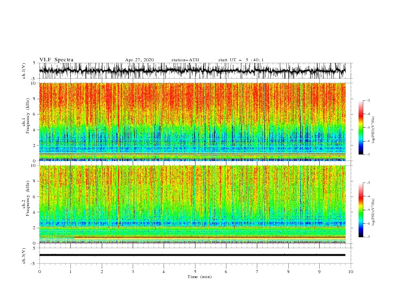
Task: Click inside the ch.1 spectrogram plot
Action: [x=192, y=122]
